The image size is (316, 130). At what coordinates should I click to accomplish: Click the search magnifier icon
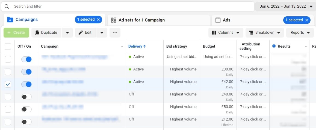[x=7, y=6]
